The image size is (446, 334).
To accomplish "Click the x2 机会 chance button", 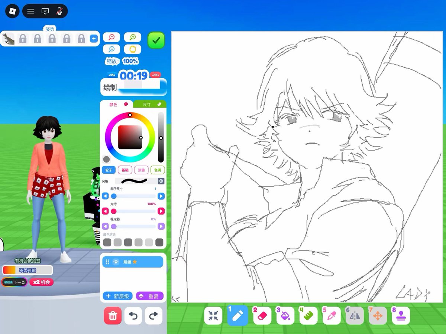I will (x=41, y=282).
